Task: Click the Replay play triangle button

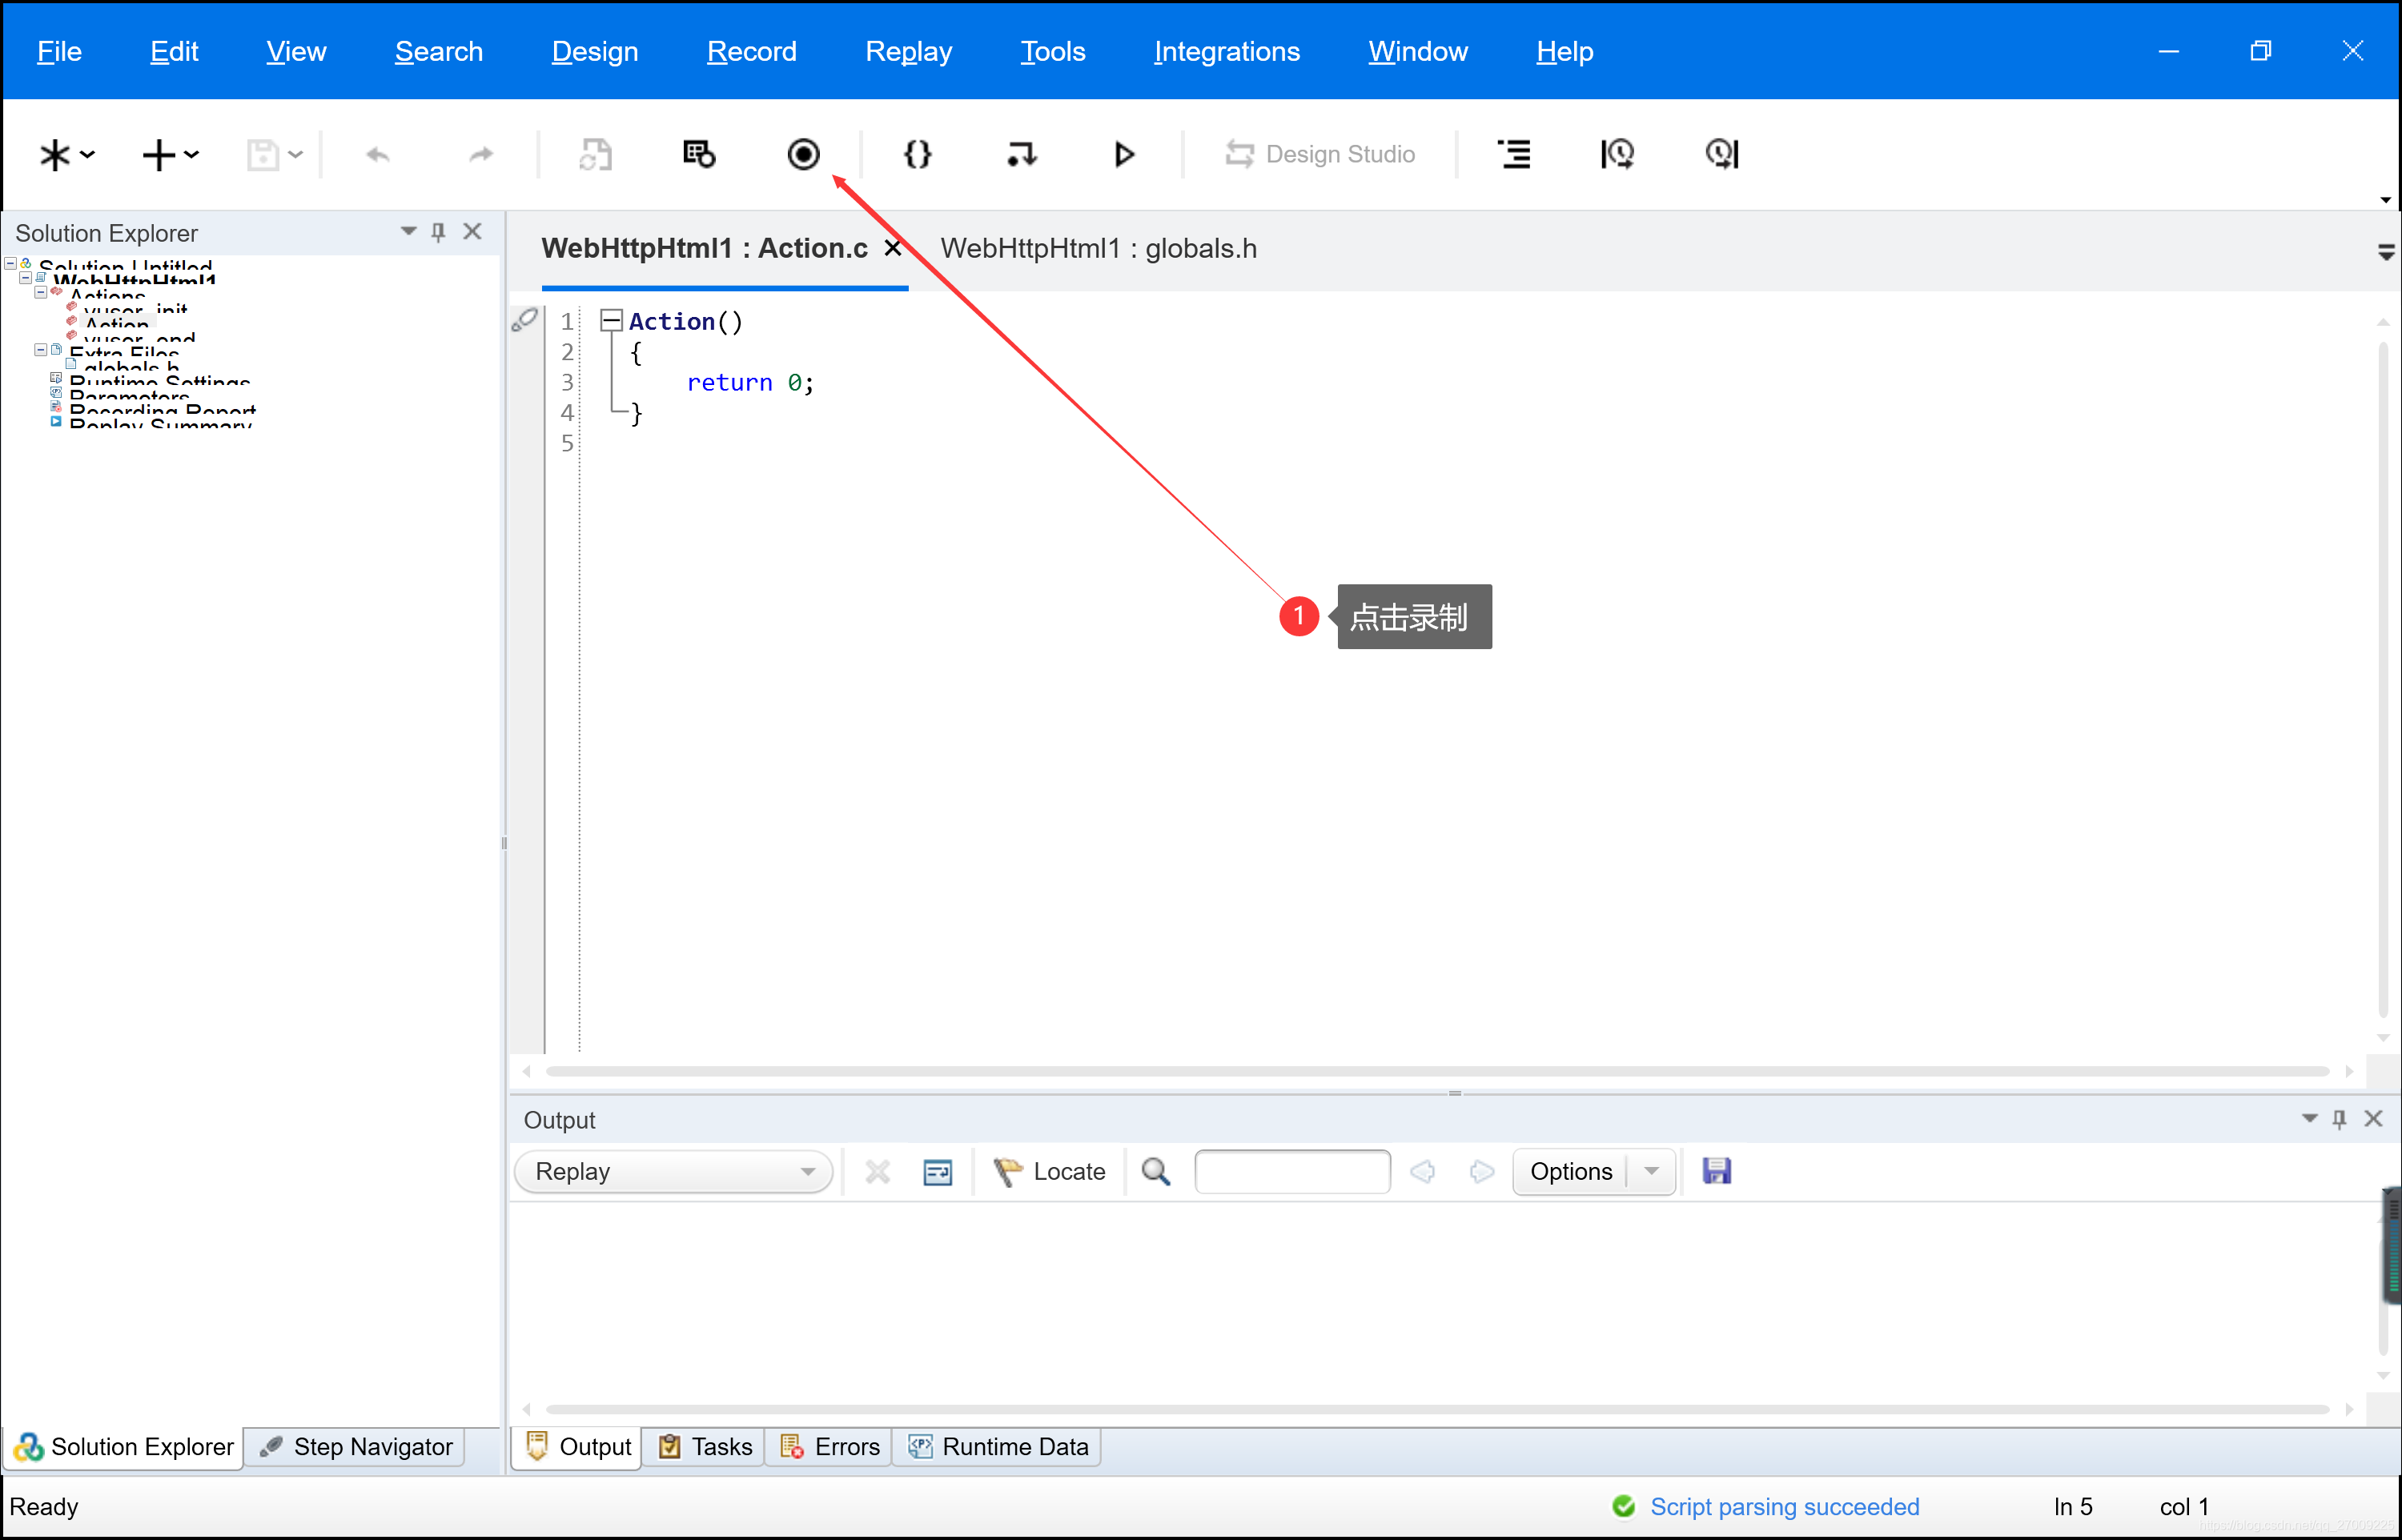Action: [x=1124, y=154]
